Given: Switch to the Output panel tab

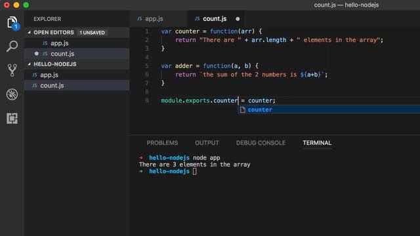Looking at the screenshot, I should (207, 143).
